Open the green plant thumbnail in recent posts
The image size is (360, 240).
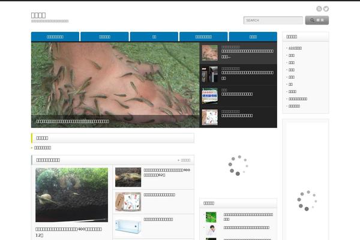[211, 217]
